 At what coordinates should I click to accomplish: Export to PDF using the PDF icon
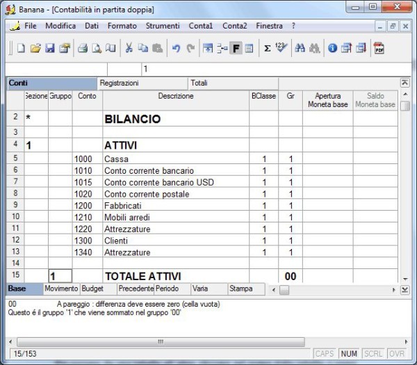[379, 49]
